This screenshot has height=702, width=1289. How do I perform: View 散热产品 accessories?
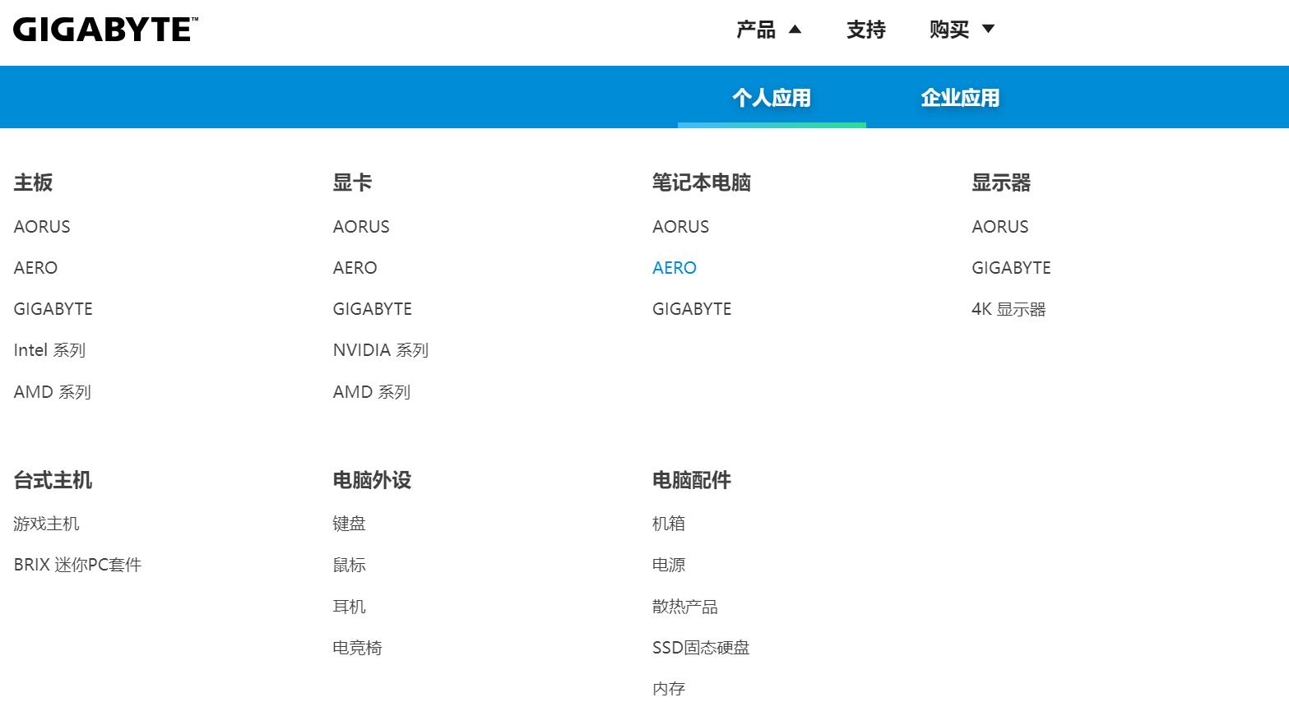point(684,607)
